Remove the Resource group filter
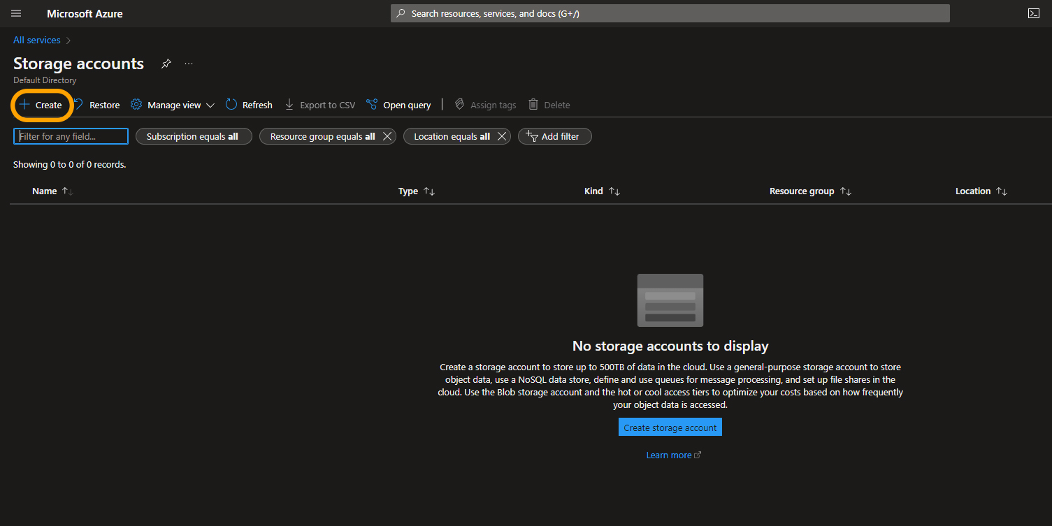 (x=387, y=136)
